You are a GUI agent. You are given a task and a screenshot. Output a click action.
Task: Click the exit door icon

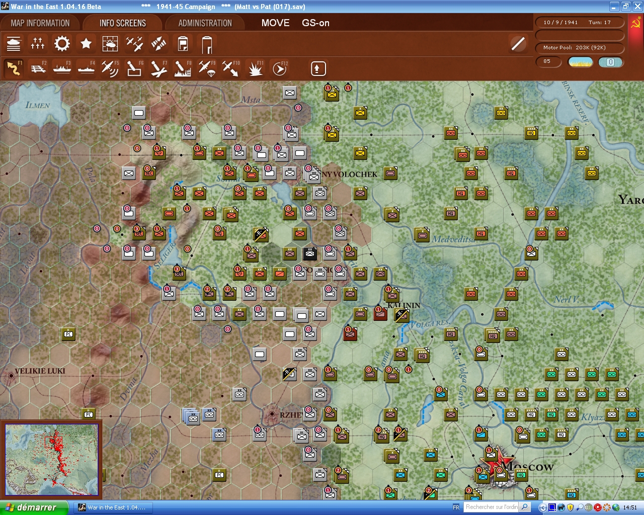(207, 44)
